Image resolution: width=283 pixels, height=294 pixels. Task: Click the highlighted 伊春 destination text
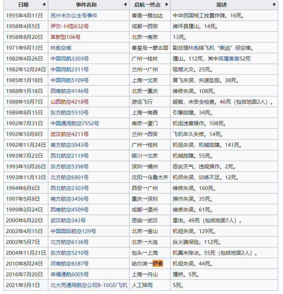[158, 264]
